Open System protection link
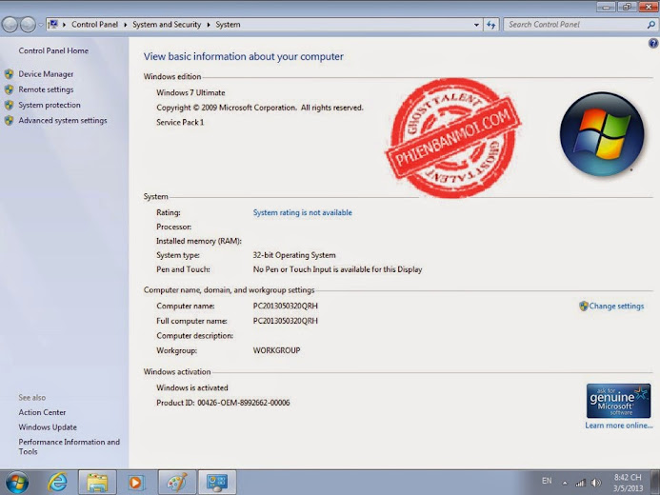This screenshot has width=660, height=495. (x=50, y=105)
